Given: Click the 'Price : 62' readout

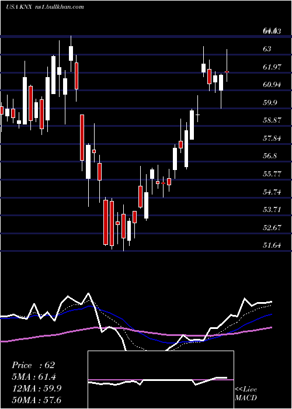Looking at the screenshot, I should [33, 365].
